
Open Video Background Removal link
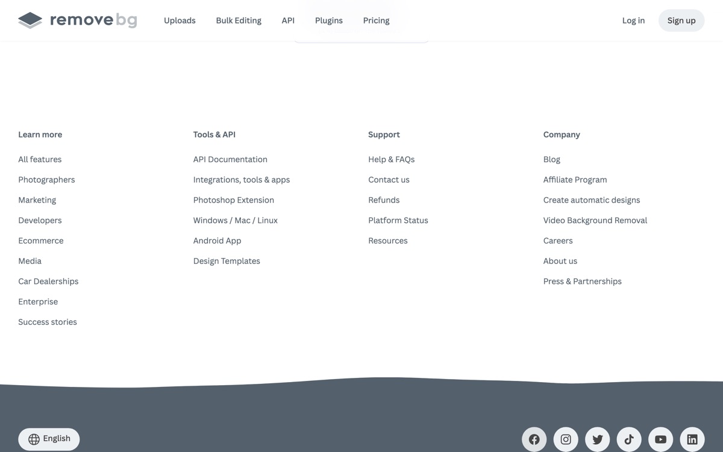[x=595, y=221]
